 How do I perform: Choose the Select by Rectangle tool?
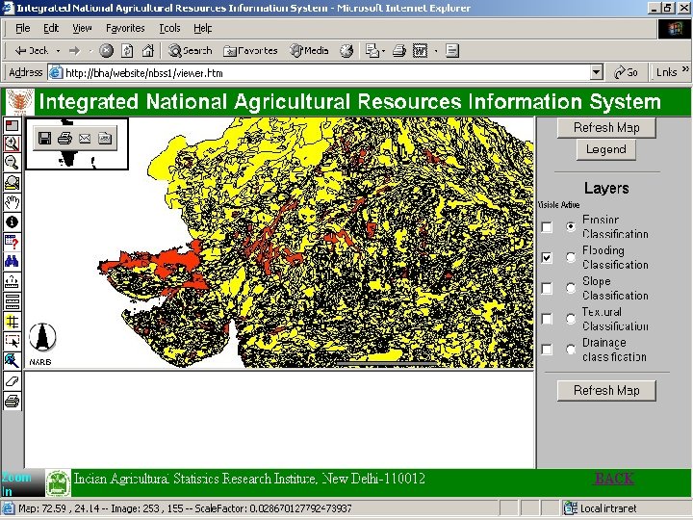[x=12, y=341]
